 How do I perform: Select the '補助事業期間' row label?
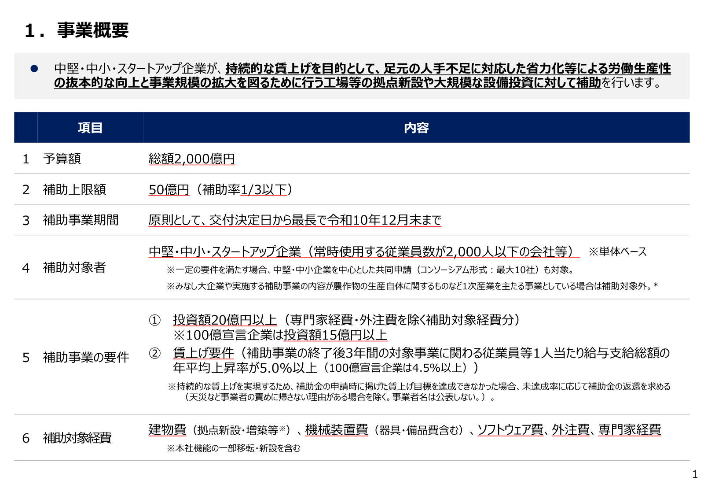(x=81, y=220)
